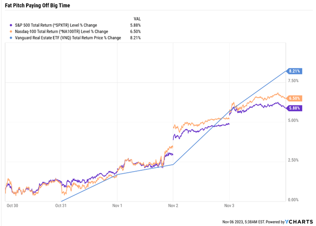Image resolution: width=316 pixels, height=226 pixels.
Task: Click the orange Nasdaq-100 legend dot
Action: (11, 31)
